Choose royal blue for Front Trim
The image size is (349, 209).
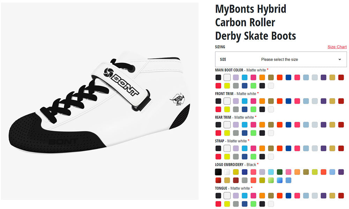(288, 101)
